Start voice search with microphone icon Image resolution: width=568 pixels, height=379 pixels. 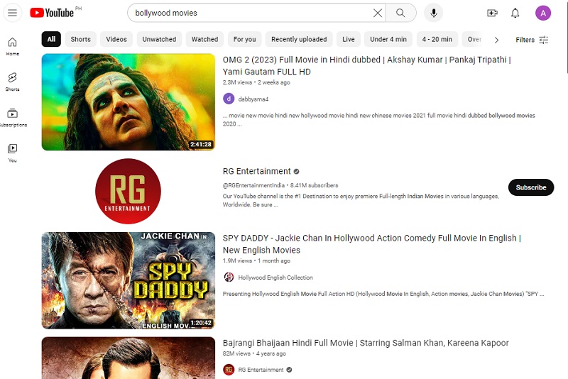tap(433, 13)
